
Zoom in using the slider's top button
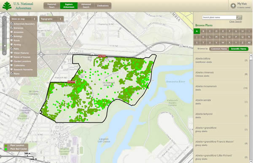pos(5,18)
